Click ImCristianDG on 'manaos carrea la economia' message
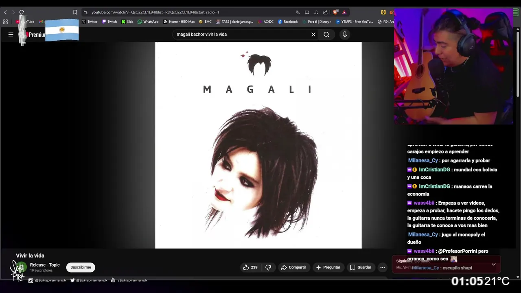 pyautogui.click(x=434, y=186)
